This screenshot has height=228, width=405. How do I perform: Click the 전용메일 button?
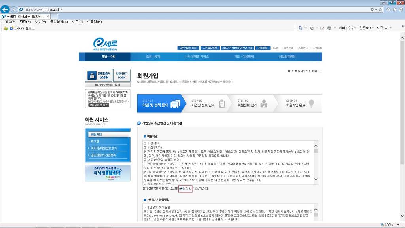[x=263, y=48]
